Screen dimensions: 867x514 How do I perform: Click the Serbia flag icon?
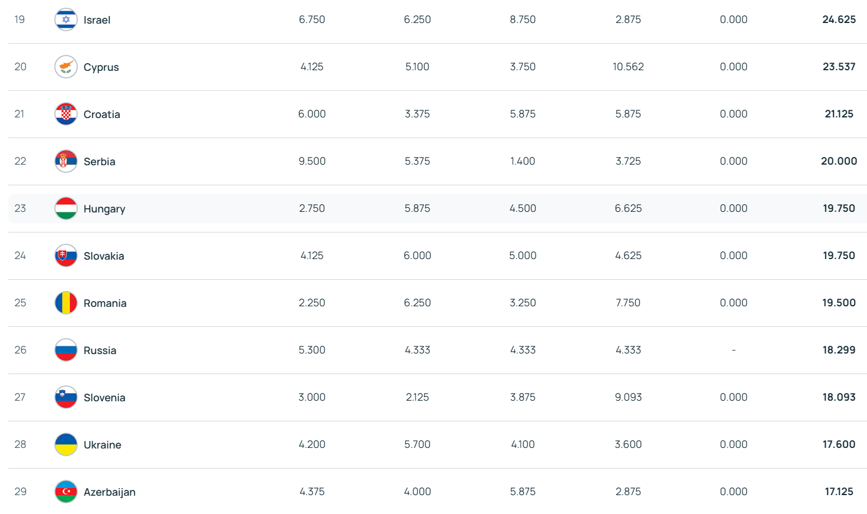click(66, 161)
